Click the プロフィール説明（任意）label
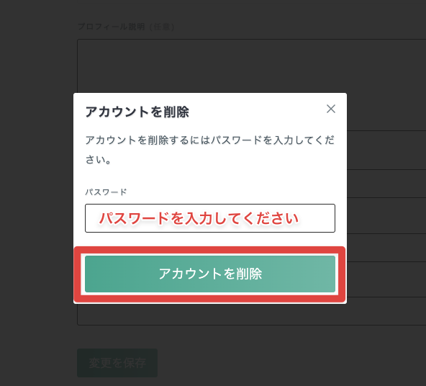This screenshot has height=386, width=426. (126, 27)
